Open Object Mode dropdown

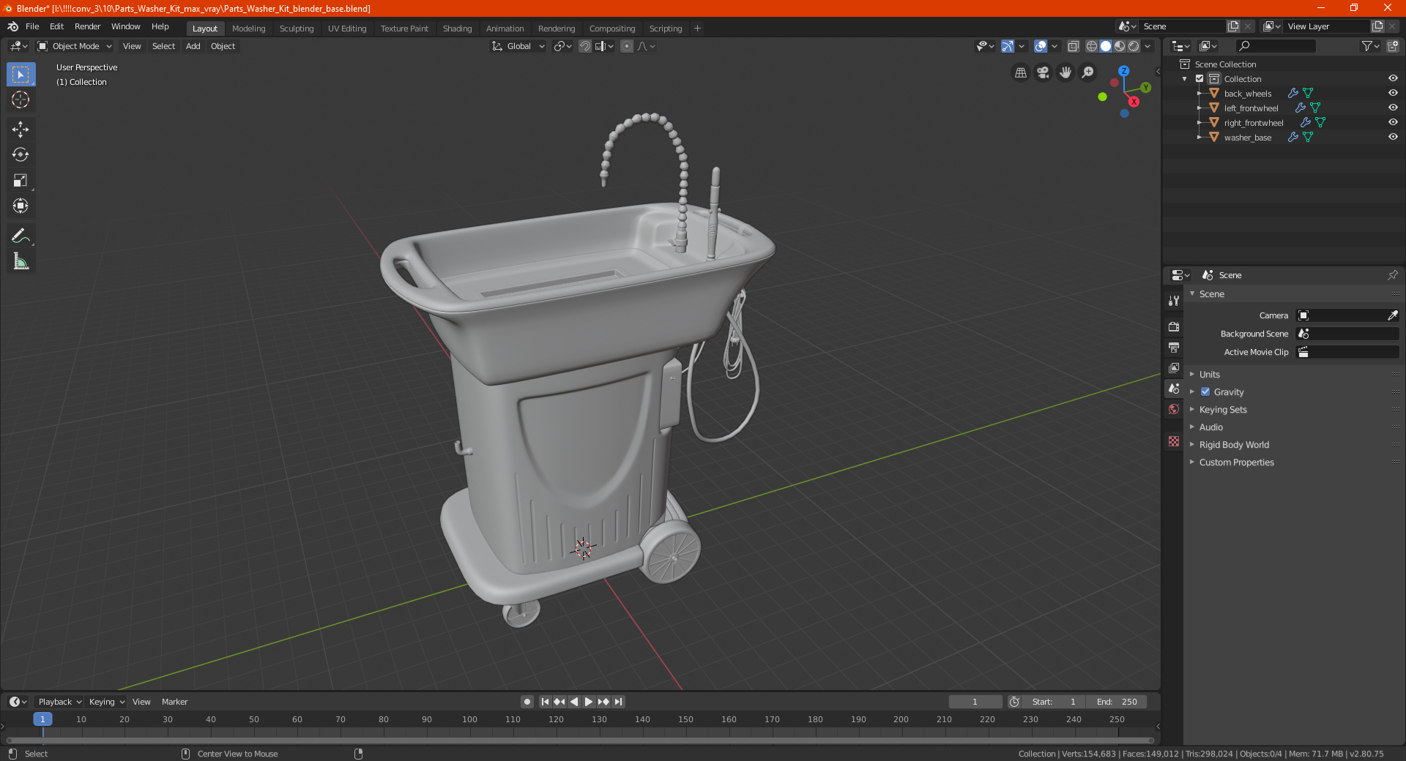pos(75,46)
